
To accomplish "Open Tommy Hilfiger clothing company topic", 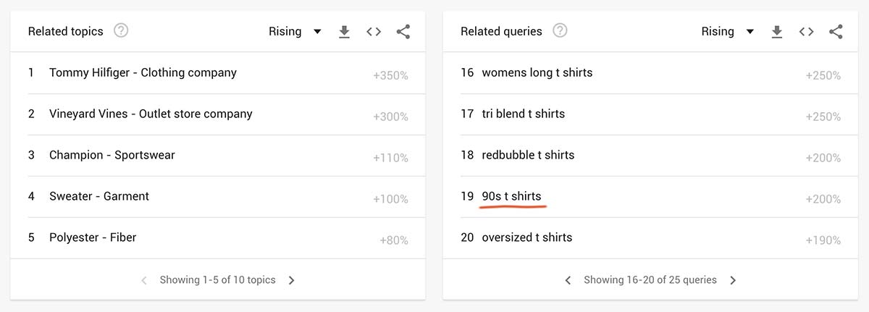I will click(x=143, y=72).
